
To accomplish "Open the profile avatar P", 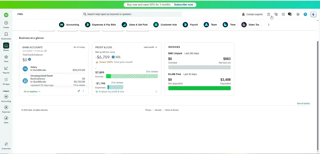I will click(x=305, y=14).
